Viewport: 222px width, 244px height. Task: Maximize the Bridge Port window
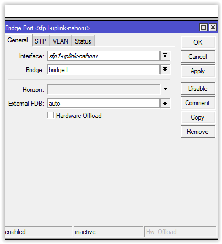pos(203,28)
